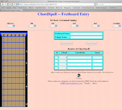Screen dimensions: 122x110
Task: Open the 3rd string tuning dropdown
Action: [74, 26]
